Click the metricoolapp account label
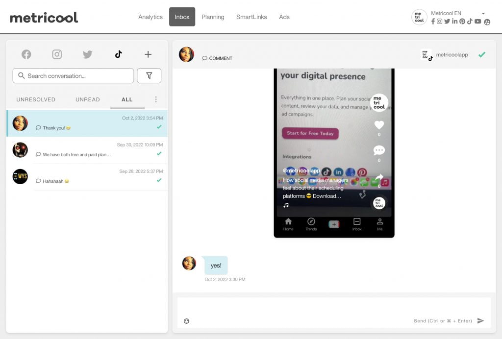The width and height of the screenshot is (502, 339). pos(452,55)
